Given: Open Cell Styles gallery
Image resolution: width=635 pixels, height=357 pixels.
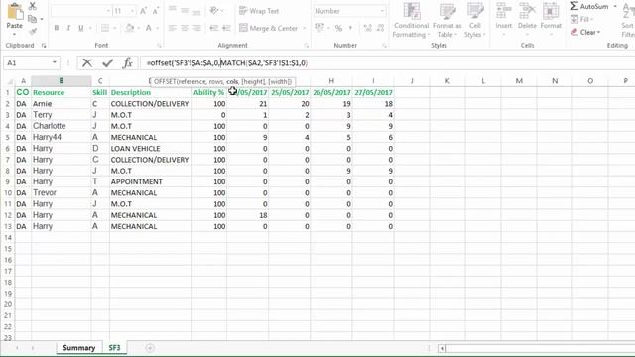Looking at the screenshot, I should (x=474, y=20).
